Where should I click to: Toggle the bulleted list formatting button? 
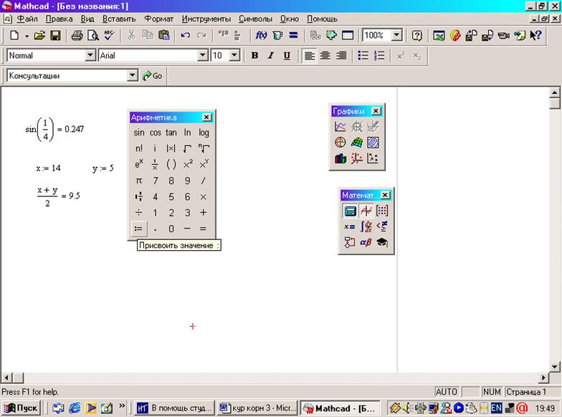[363, 56]
